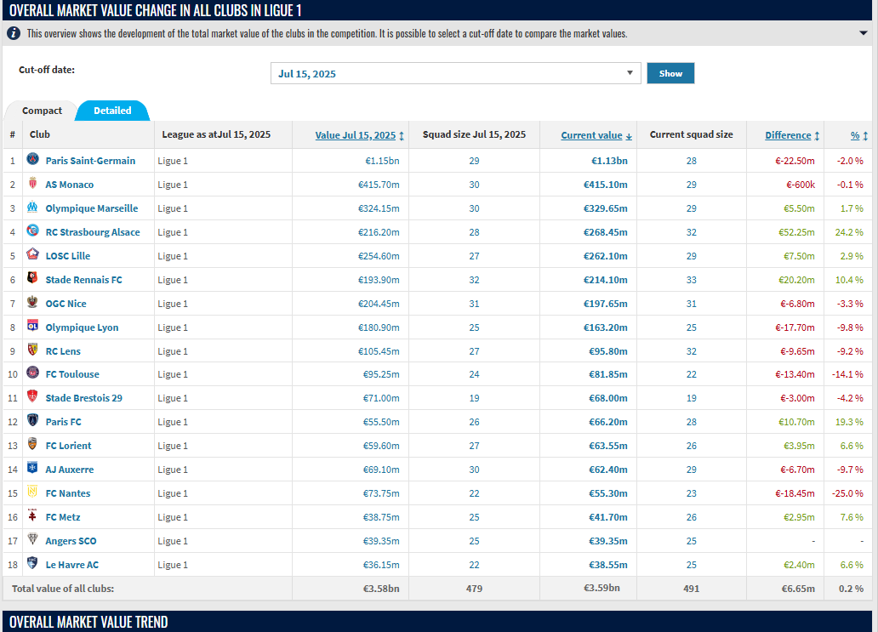This screenshot has width=878, height=632.
Task: Collapse the overview info banner arrow
Action: [x=863, y=33]
